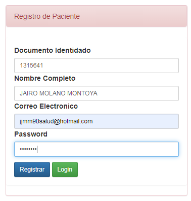The image size is (191, 201).
Task: Click the panel footer below the buttons
Action: (97, 190)
